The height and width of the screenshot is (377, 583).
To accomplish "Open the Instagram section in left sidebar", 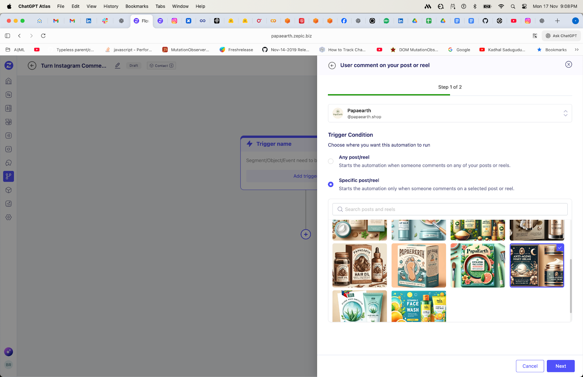I will click(x=9, y=149).
